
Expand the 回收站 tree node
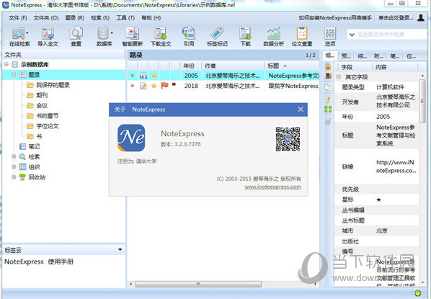pyautogui.click(x=14, y=177)
